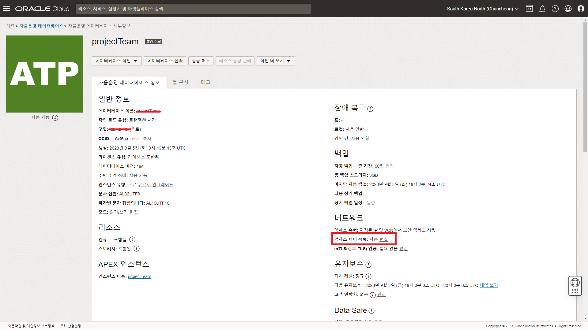Open the navigation hamburger menu
This screenshot has width=588, height=330.
pyautogui.click(x=6, y=9)
